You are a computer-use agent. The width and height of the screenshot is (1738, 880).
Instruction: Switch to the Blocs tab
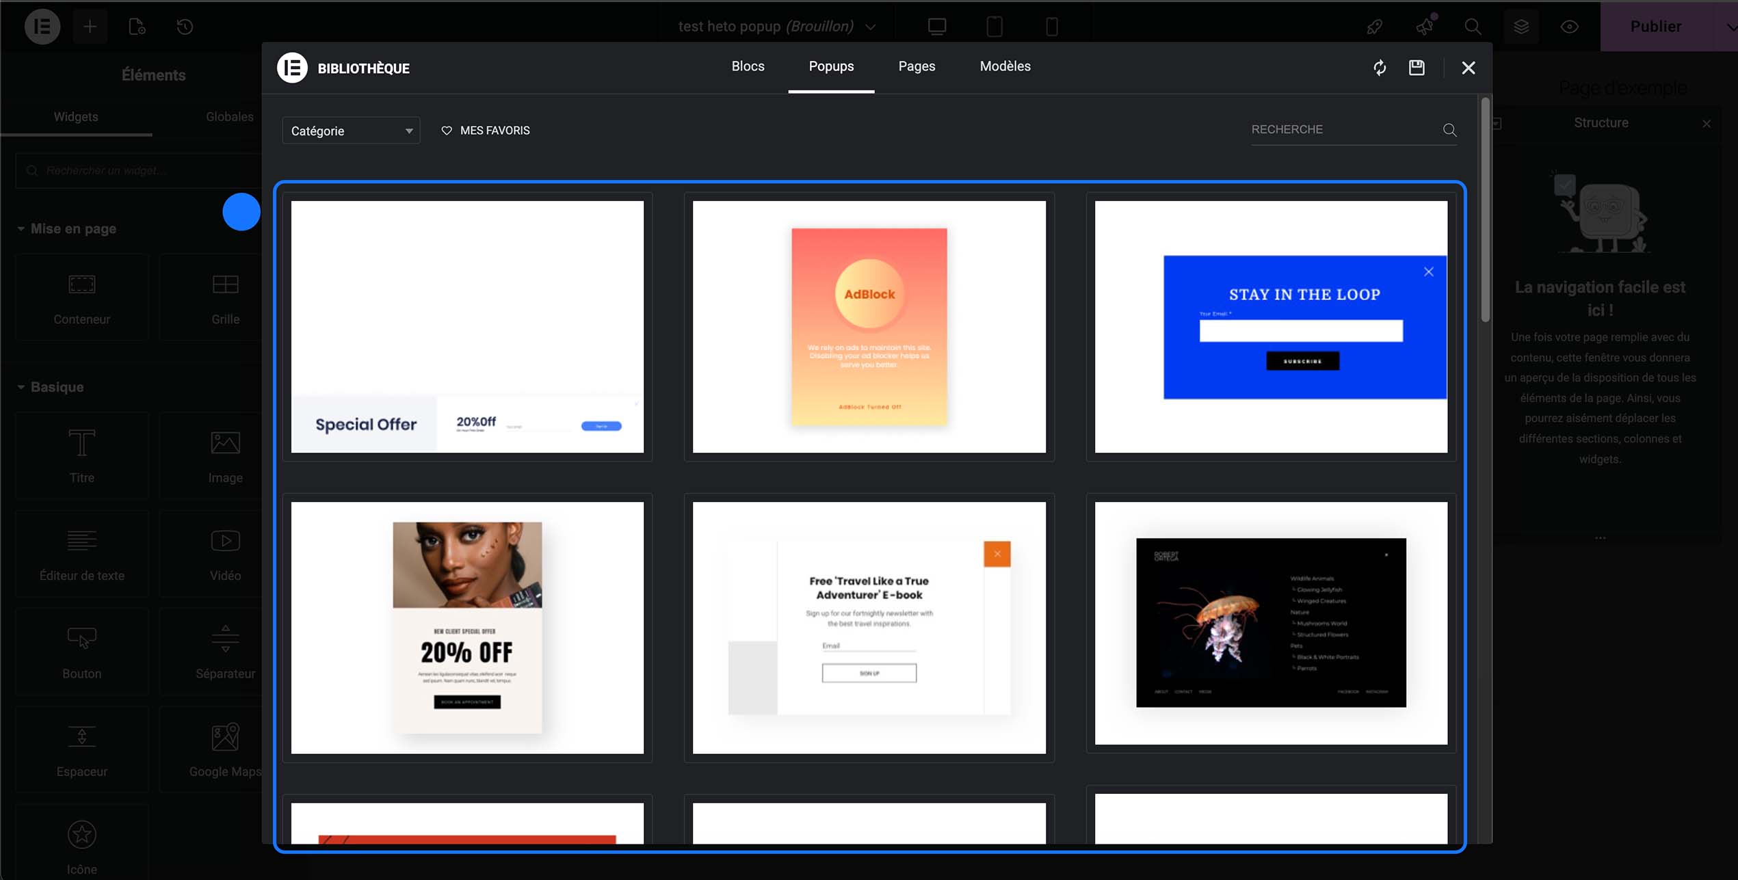pyautogui.click(x=748, y=66)
